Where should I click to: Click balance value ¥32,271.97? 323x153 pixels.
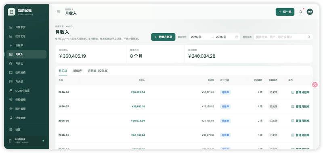click(208, 135)
